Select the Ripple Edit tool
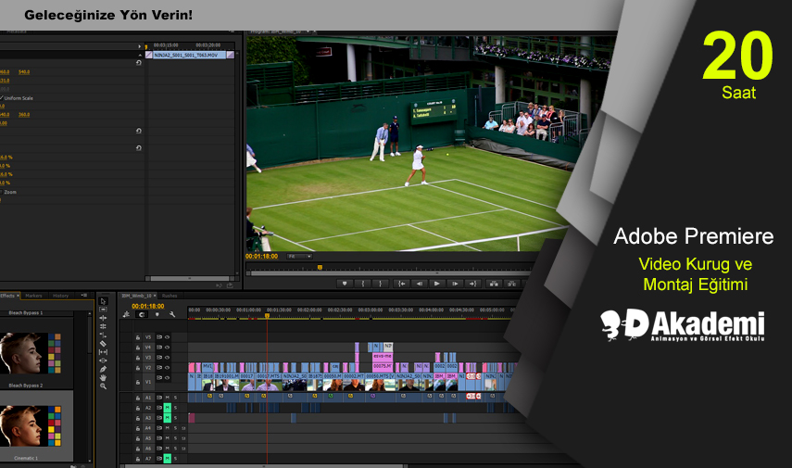 [103, 318]
